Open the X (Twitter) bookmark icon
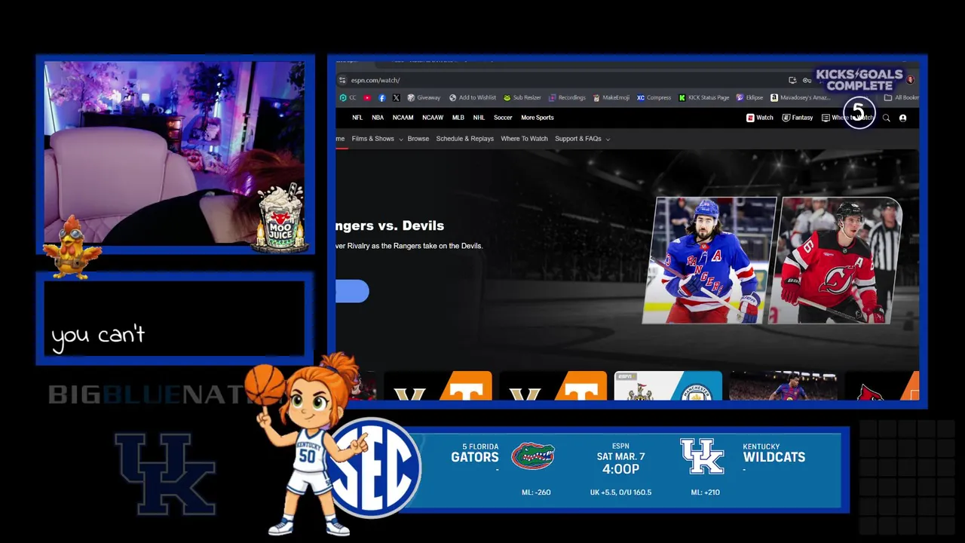Screen dimensions: 965x543 click(x=396, y=97)
